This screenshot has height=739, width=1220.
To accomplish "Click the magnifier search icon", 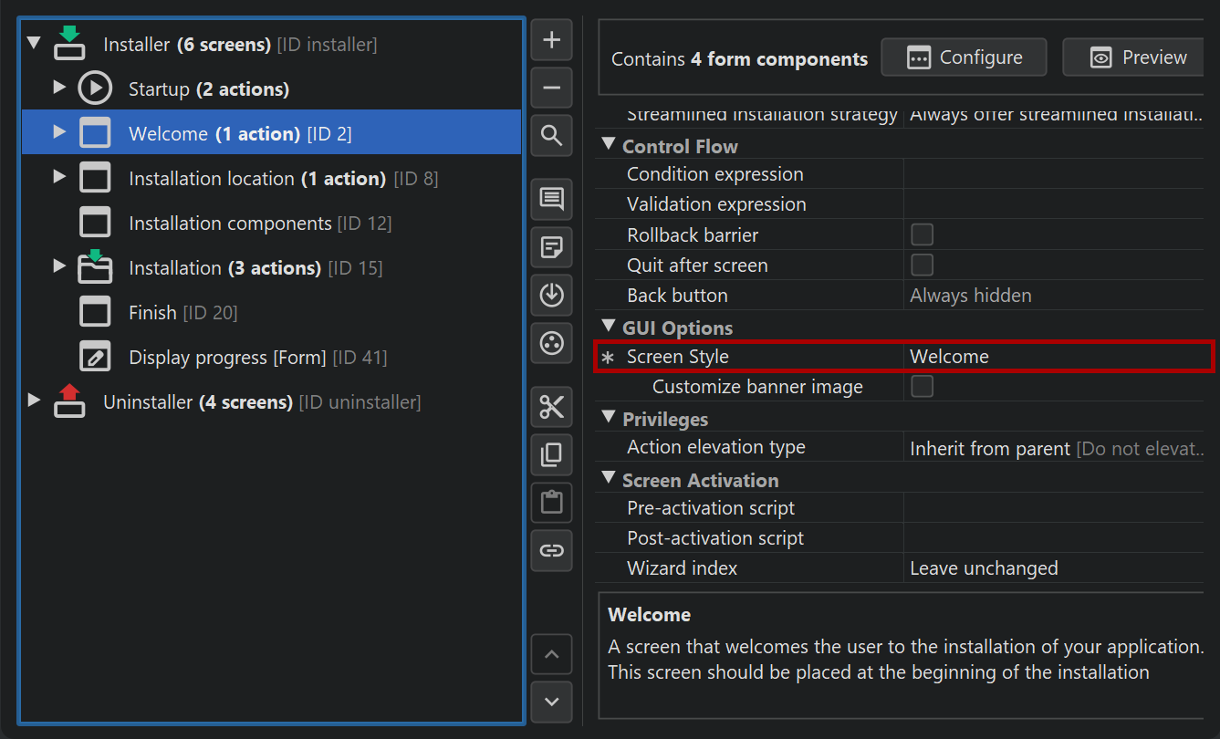I will [x=551, y=136].
